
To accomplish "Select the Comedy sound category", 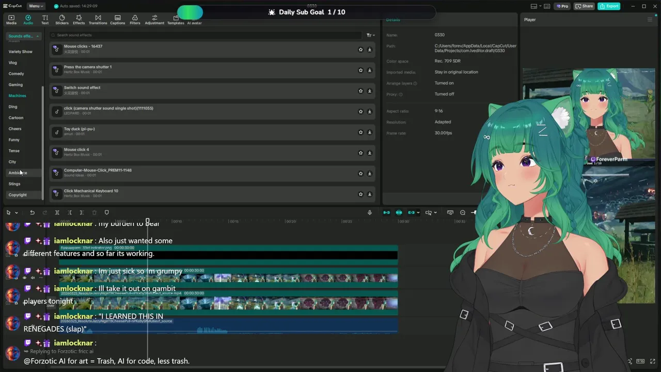I will click(x=16, y=74).
